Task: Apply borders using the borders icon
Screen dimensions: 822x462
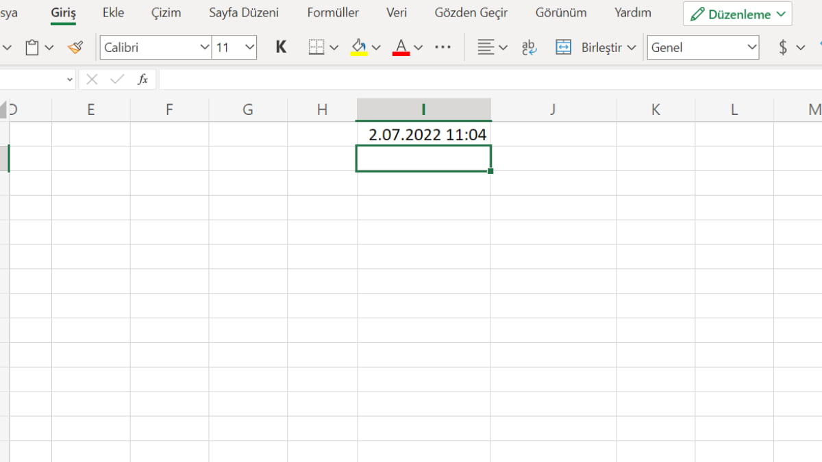Action: 316,47
